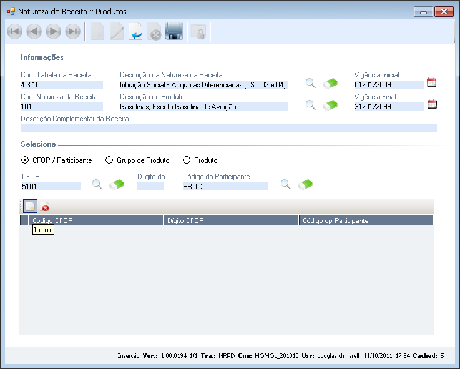Viewport: 460px width, 369px height.
Task: Select the CFOP / Participante radio option
Action: coord(25,160)
